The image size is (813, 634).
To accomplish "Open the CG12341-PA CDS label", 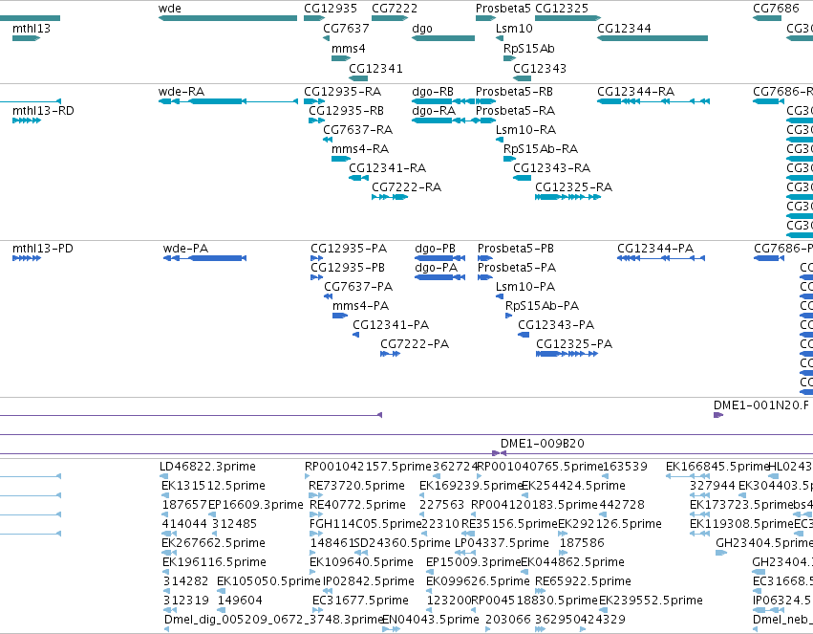I will point(391,325).
